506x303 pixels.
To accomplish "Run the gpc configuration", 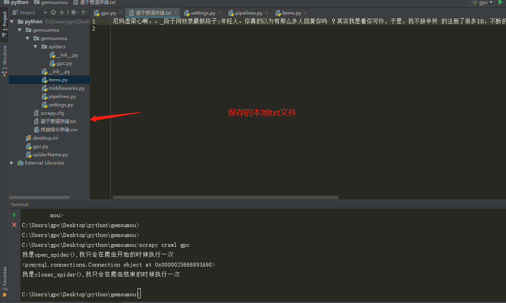I will (x=501, y=2).
